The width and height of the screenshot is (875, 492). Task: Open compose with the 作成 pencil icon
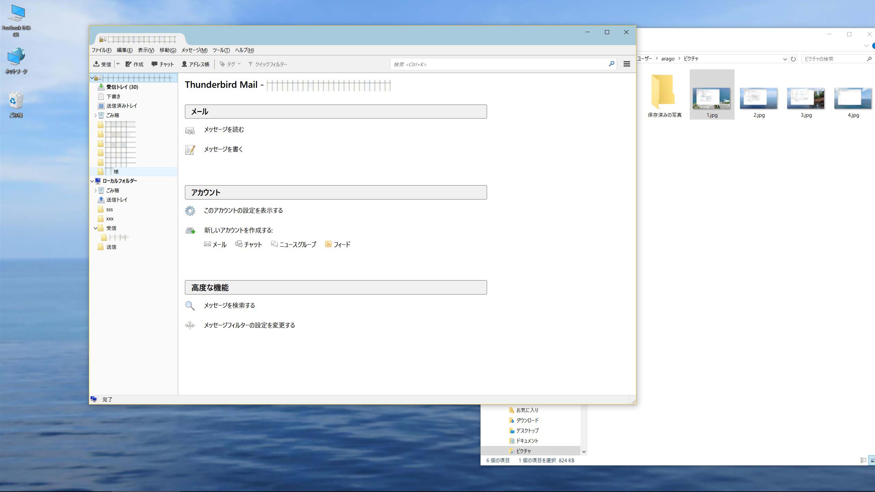129,64
